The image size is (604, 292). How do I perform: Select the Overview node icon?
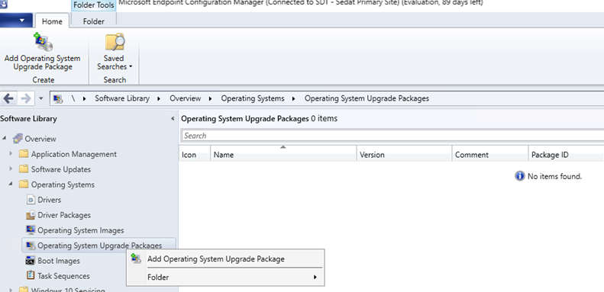click(x=18, y=139)
